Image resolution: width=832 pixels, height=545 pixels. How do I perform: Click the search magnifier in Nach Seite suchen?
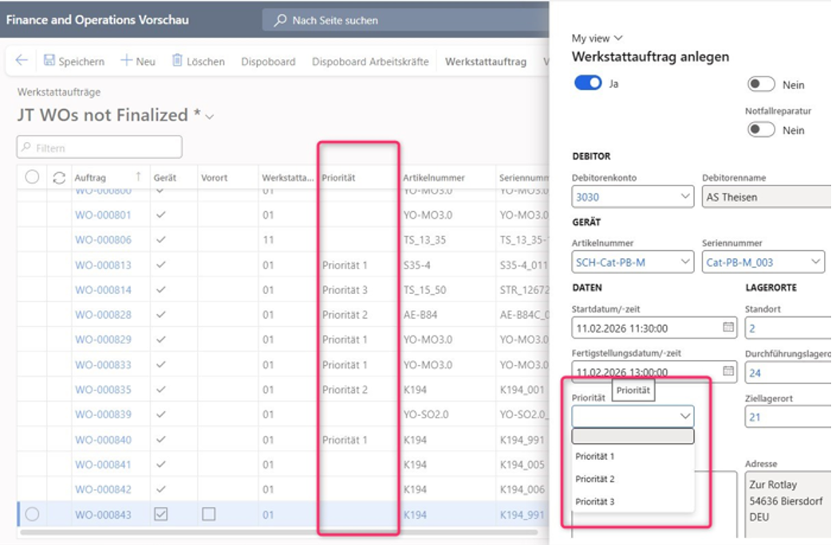click(x=280, y=20)
